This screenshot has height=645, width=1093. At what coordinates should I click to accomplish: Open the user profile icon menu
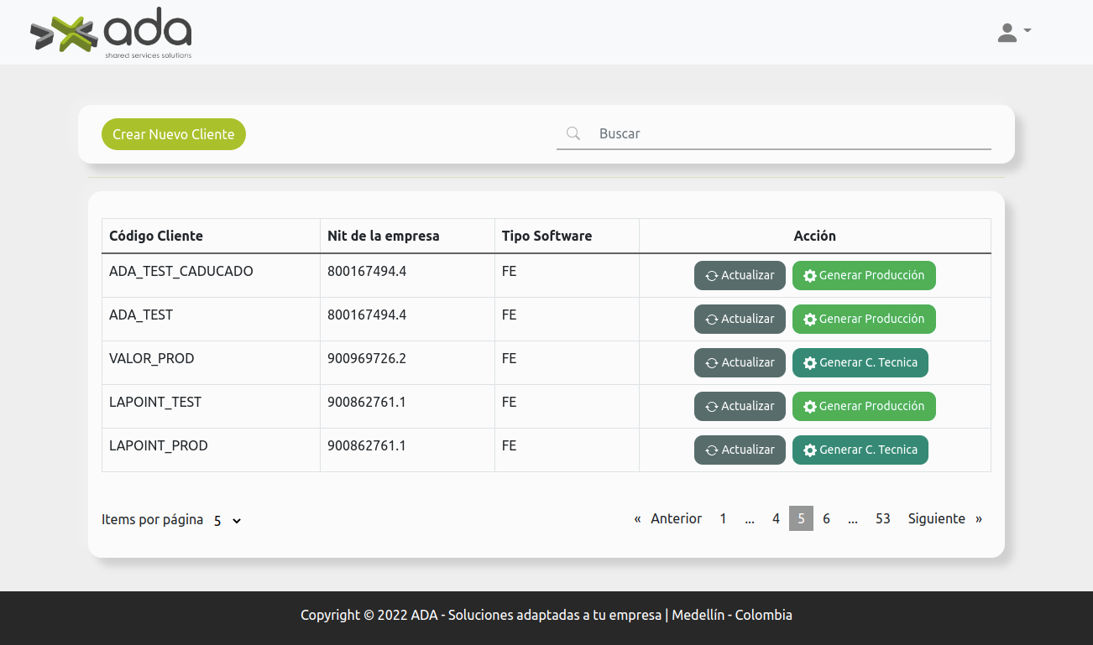(1007, 33)
